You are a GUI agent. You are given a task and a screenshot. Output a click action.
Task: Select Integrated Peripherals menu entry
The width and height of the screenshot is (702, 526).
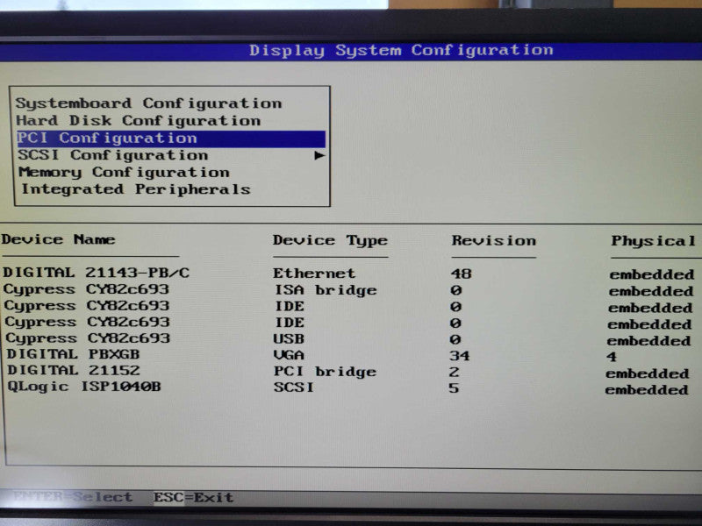point(136,189)
